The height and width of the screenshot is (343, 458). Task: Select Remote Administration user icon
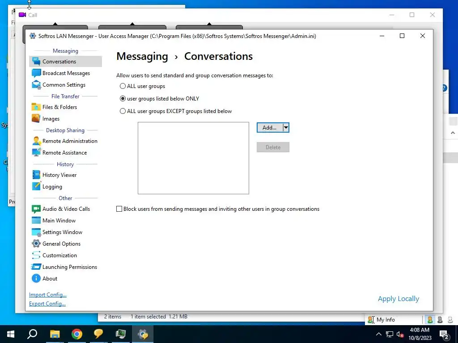click(36, 141)
